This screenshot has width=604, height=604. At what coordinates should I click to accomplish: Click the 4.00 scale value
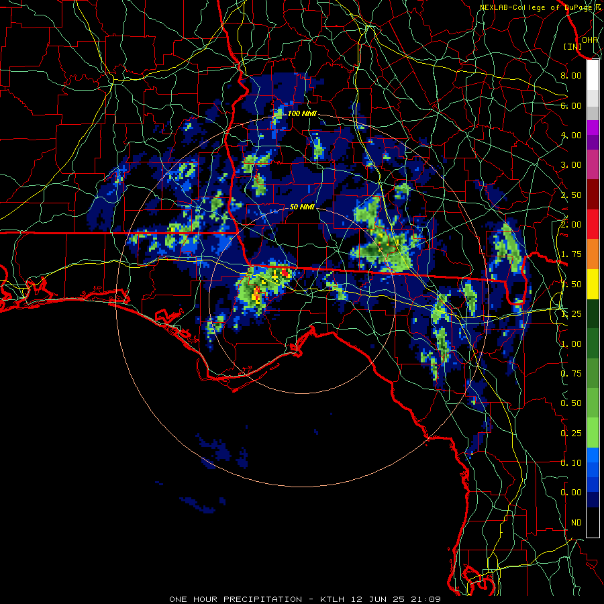tap(571, 135)
